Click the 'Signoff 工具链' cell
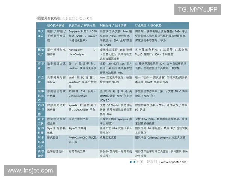 82,130
